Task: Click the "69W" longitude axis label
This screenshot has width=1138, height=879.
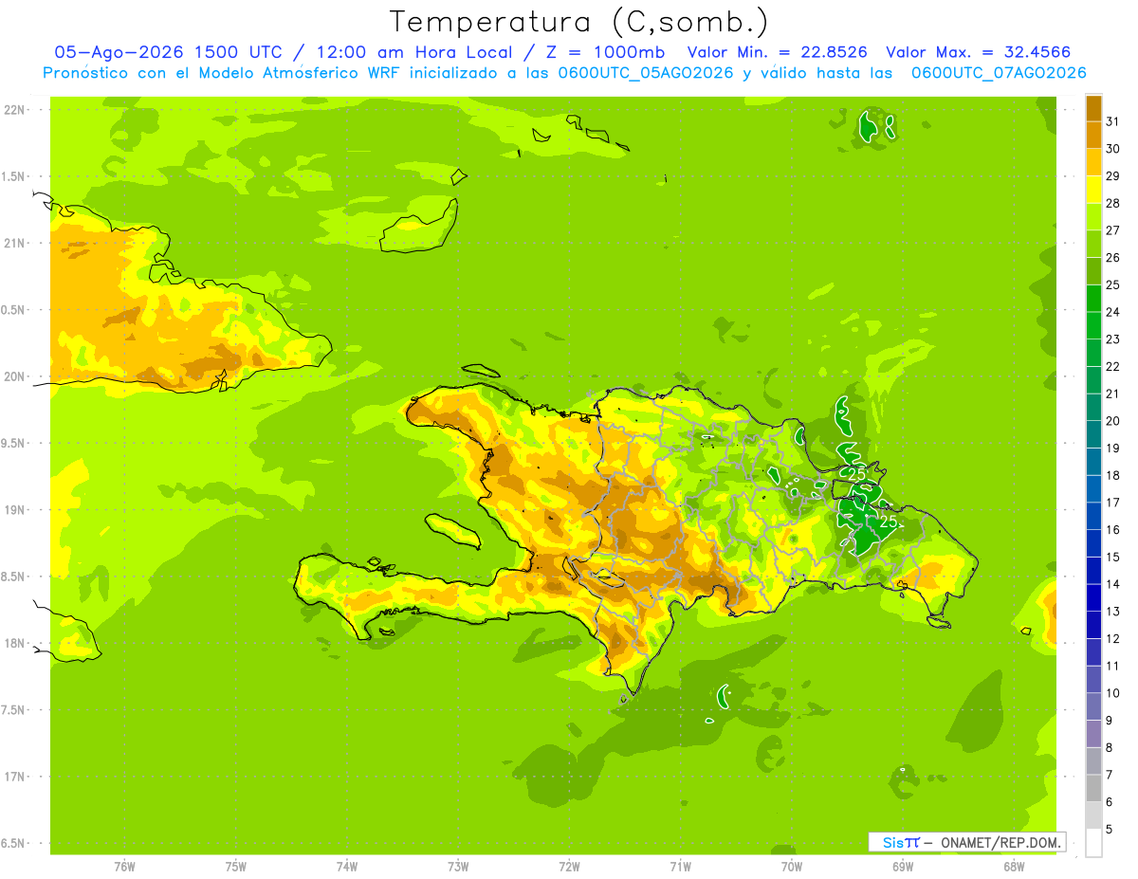Action: tap(903, 866)
